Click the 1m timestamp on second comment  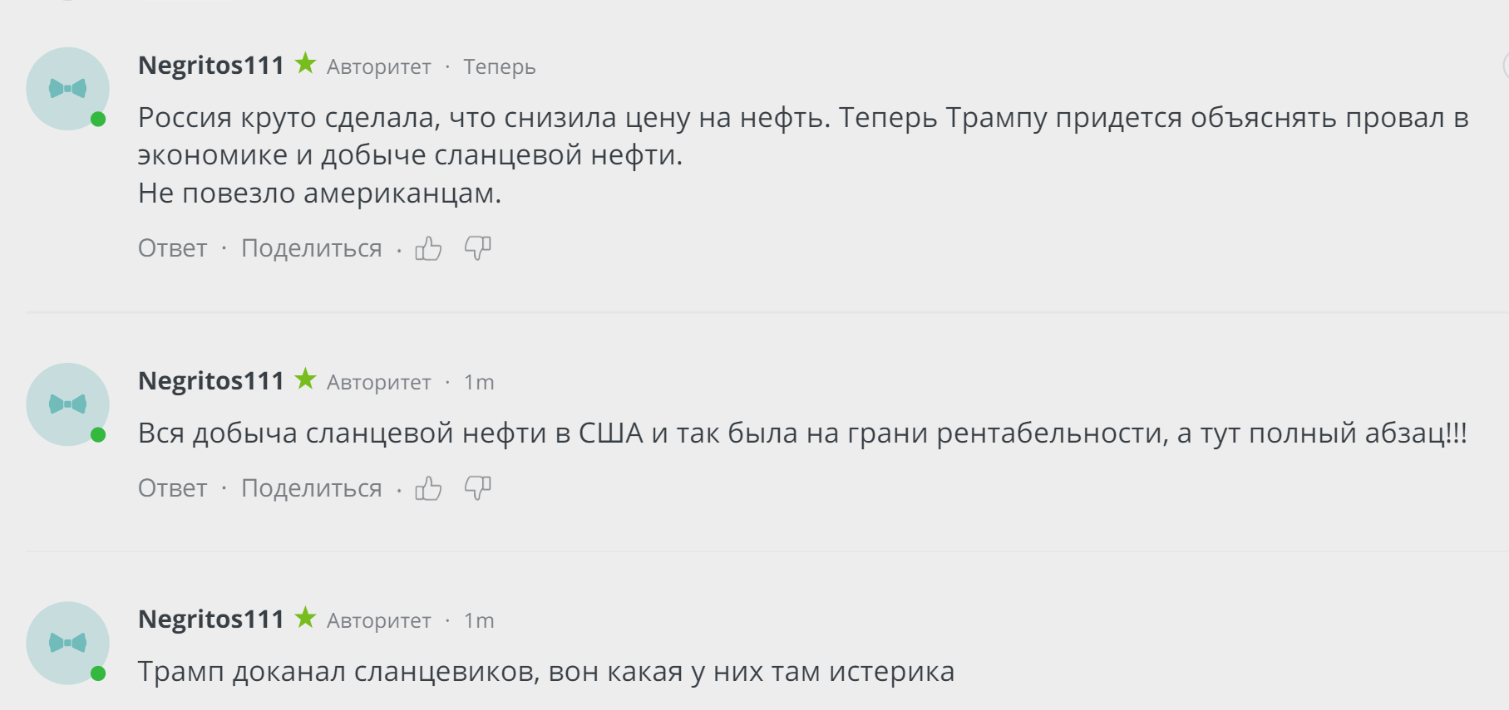479,383
